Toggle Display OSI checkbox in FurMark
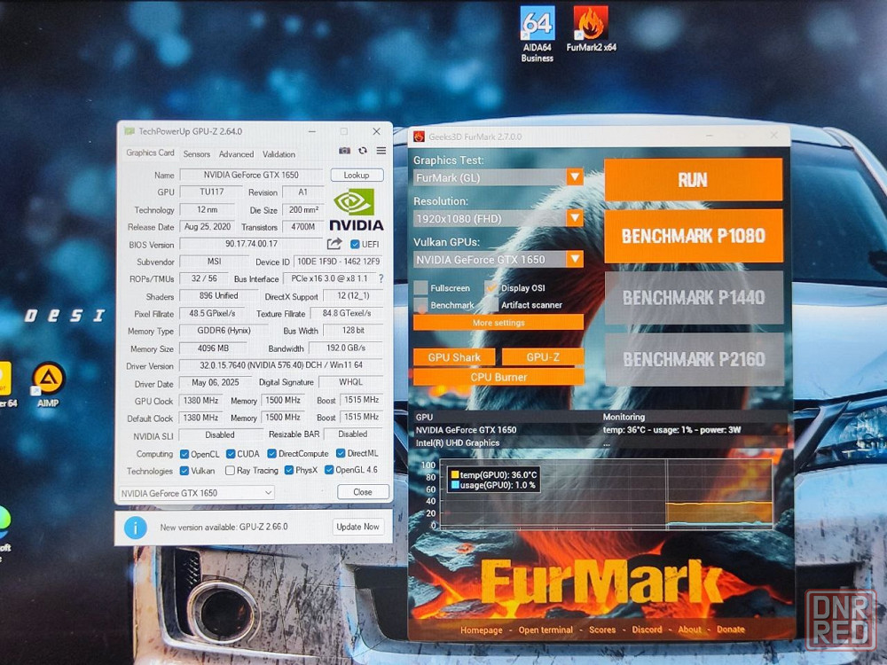Image resolution: width=887 pixels, height=665 pixels. point(491,288)
